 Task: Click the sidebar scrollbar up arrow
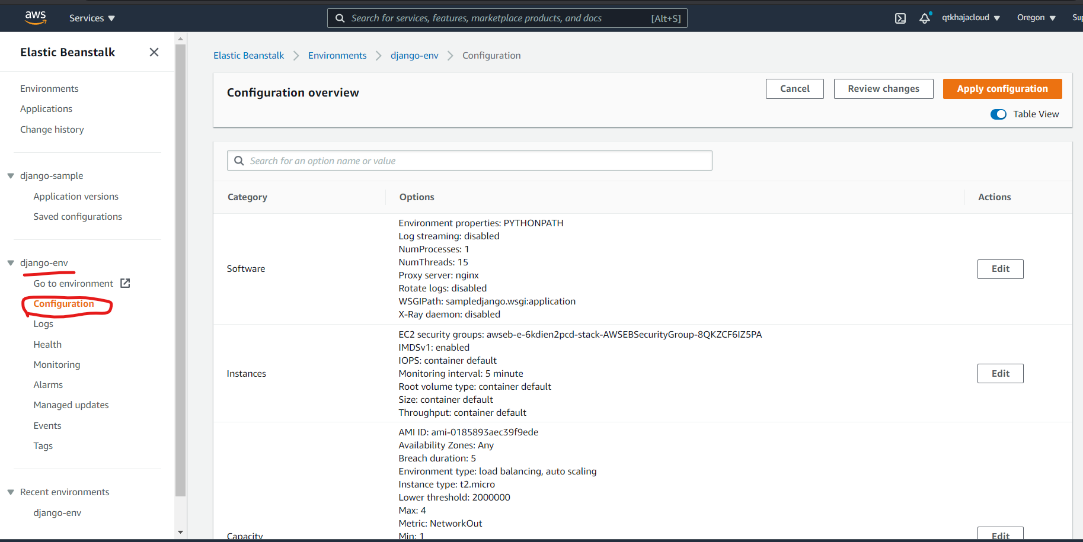(181, 39)
